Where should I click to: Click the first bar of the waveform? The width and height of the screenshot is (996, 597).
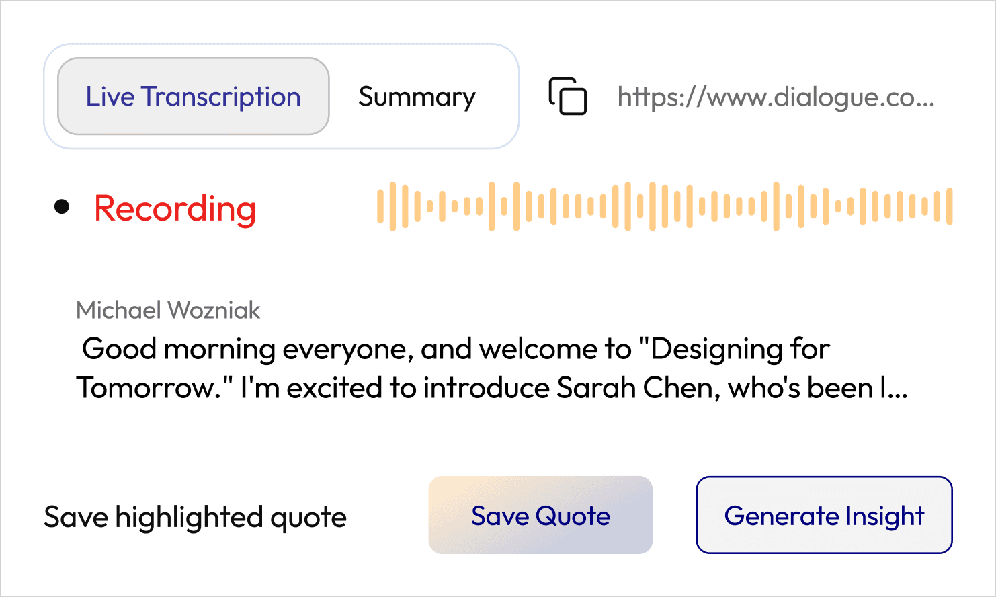380,206
